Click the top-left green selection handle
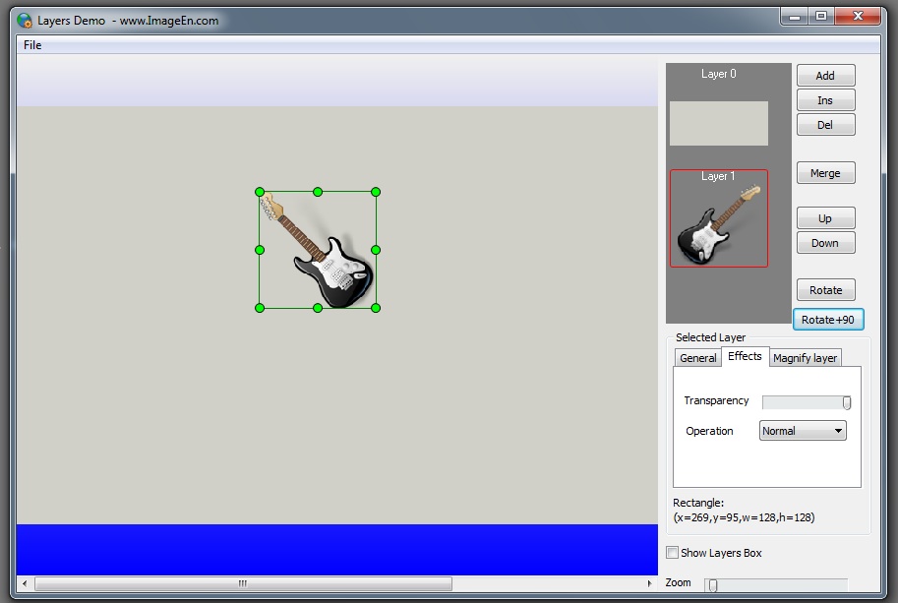Image resolution: width=898 pixels, height=603 pixels. pyautogui.click(x=260, y=192)
